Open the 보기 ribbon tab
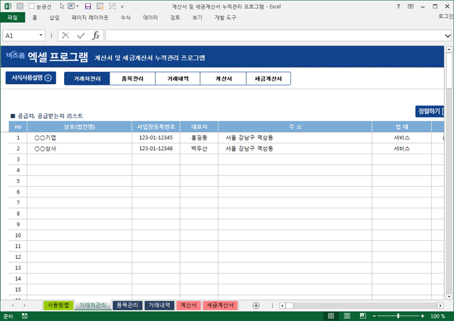Screen dimensions: 454x321 [197, 17]
